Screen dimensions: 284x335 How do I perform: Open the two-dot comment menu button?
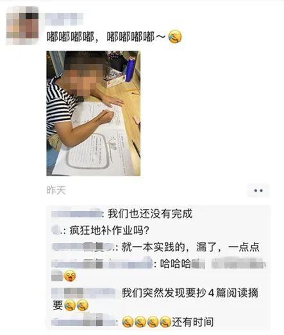(258, 191)
